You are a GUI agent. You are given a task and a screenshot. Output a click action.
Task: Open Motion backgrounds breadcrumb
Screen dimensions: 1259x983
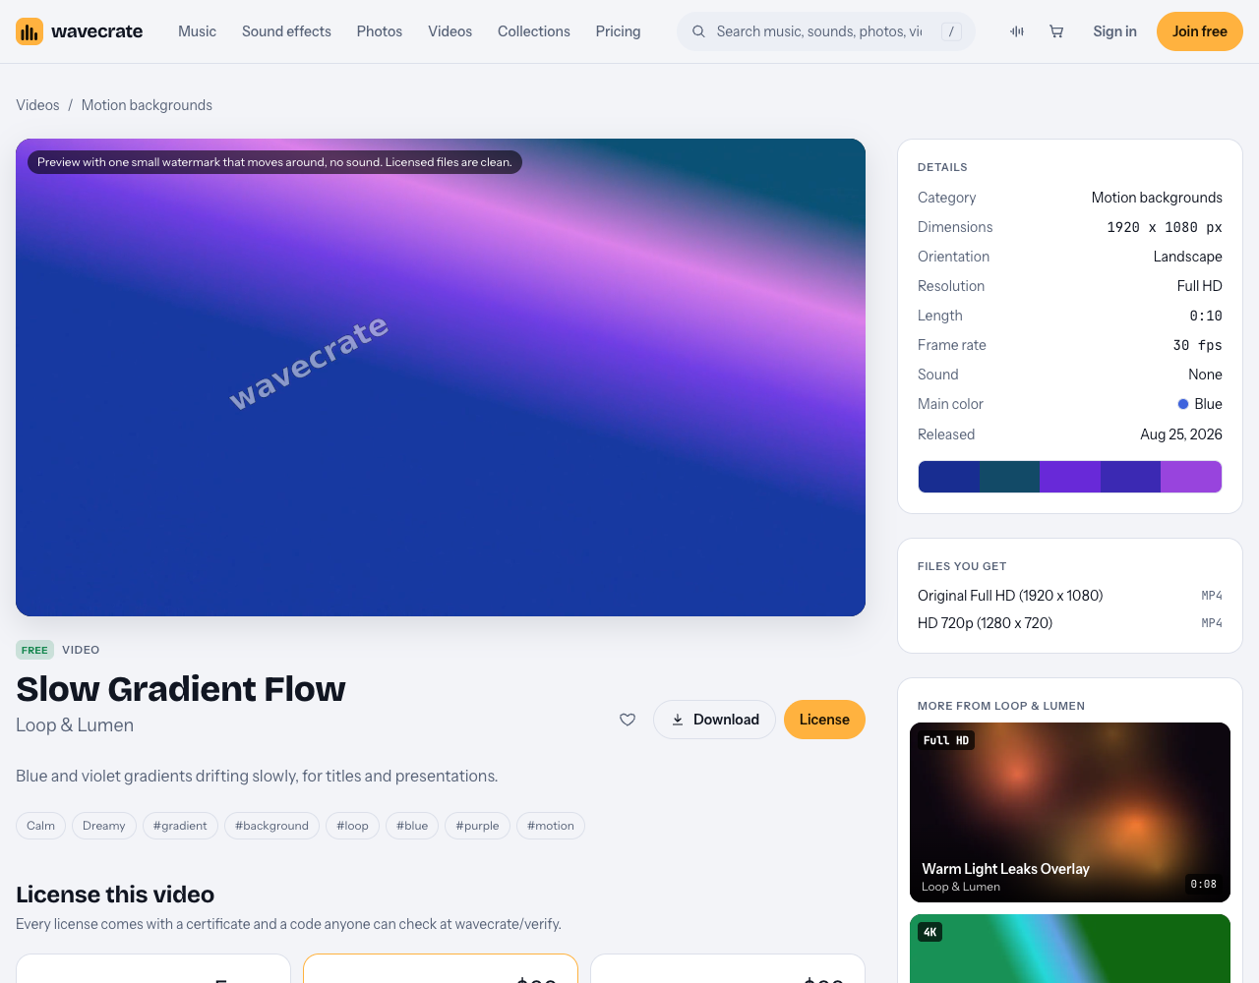pos(147,105)
